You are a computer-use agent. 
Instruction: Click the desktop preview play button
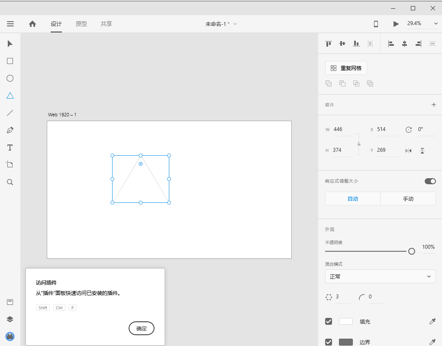(x=396, y=24)
